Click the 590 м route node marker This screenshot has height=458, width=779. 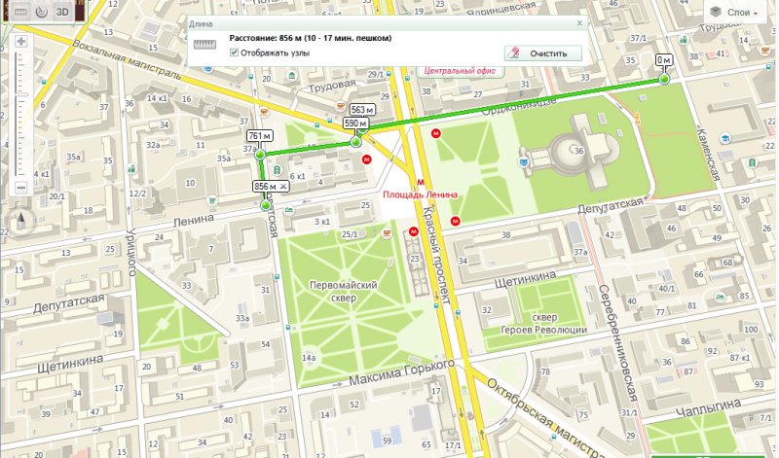[x=355, y=143]
